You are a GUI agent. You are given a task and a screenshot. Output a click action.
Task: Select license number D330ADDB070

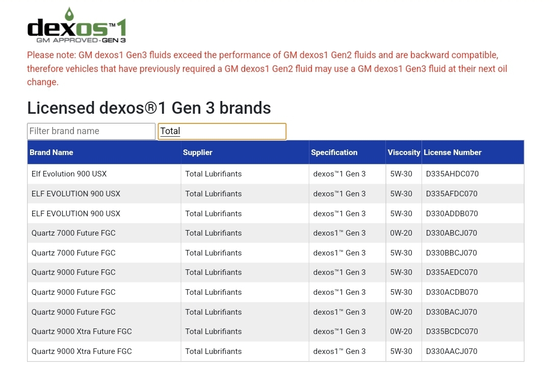click(452, 214)
